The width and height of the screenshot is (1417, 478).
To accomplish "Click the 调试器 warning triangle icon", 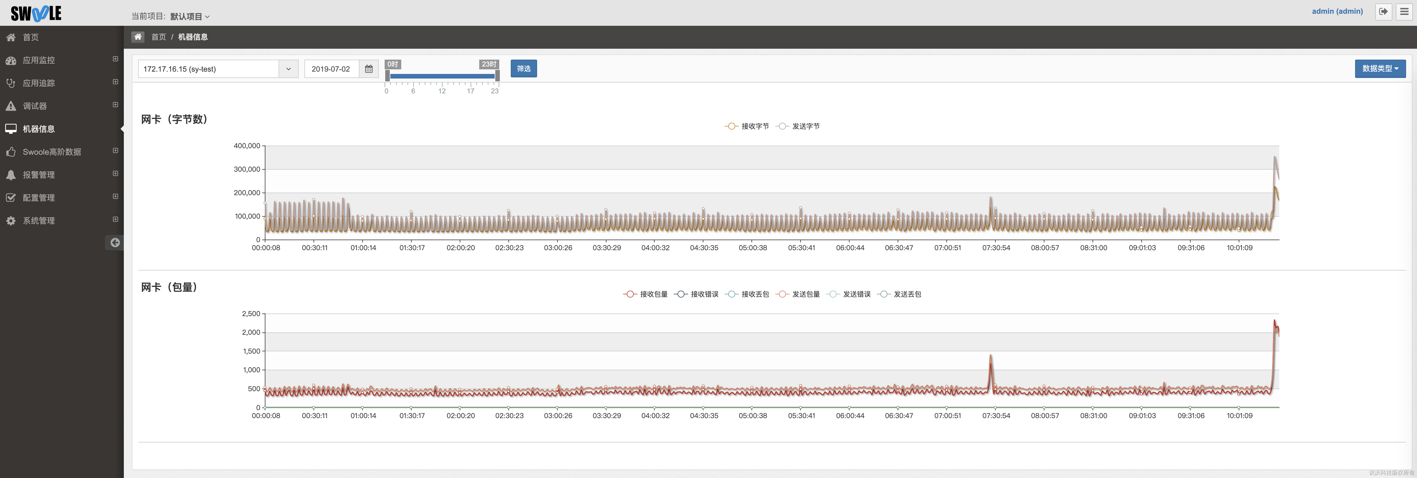I will (11, 106).
